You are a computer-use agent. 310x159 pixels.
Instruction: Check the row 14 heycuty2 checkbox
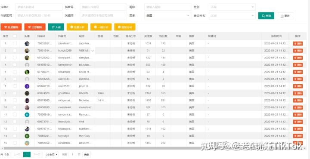15,136
